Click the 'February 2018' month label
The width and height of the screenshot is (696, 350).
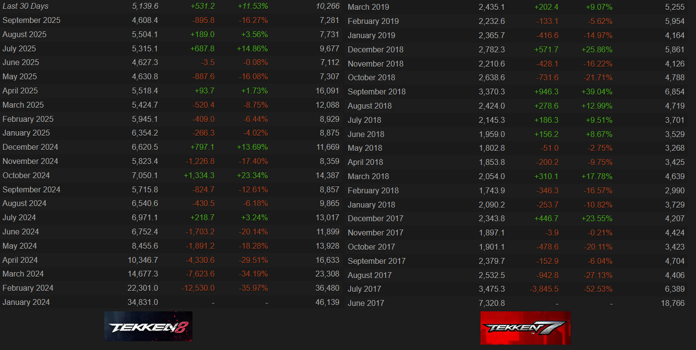point(373,190)
